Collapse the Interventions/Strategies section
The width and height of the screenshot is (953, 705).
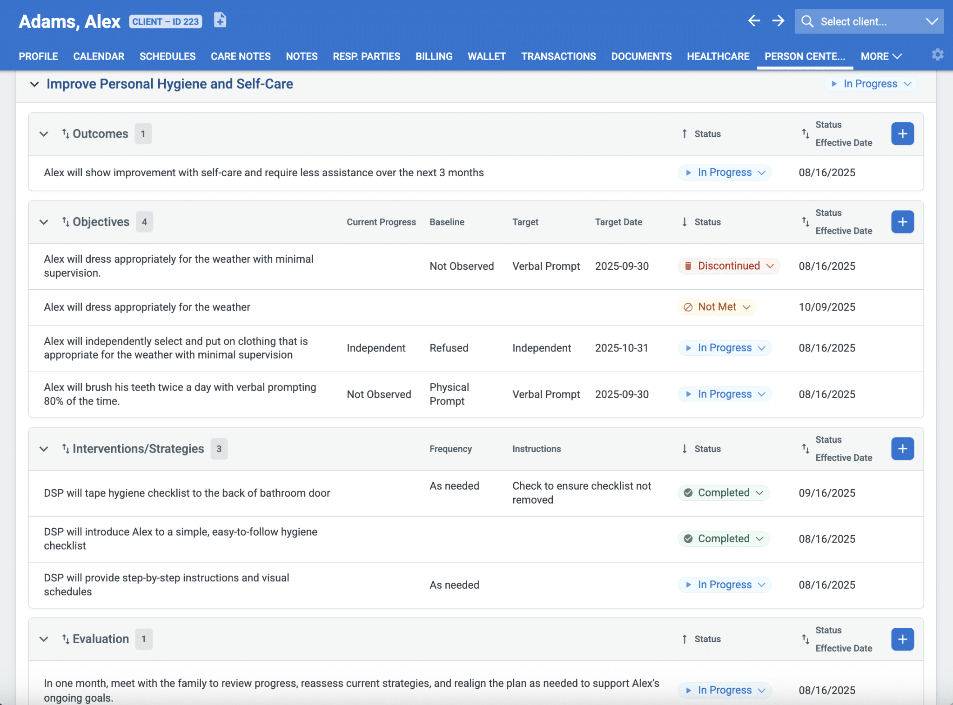pos(44,449)
